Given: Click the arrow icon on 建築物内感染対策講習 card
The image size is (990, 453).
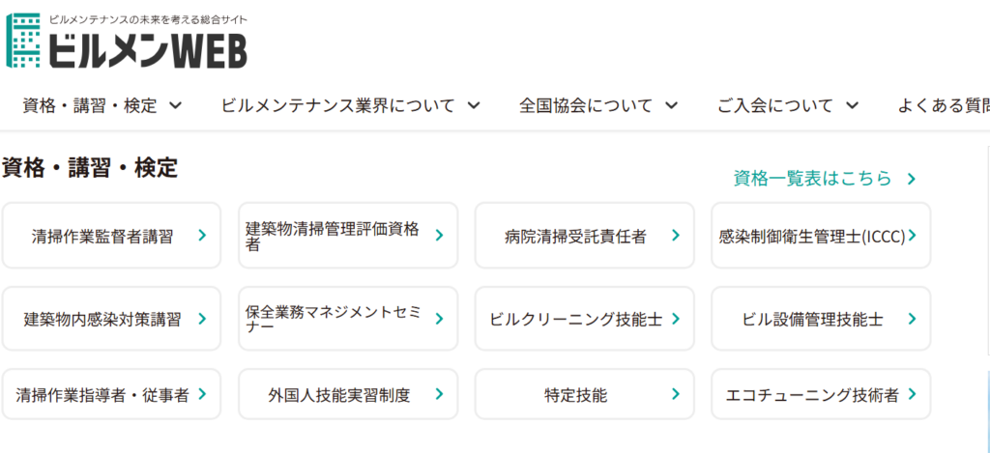Looking at the screenshot, I should 202,318.
